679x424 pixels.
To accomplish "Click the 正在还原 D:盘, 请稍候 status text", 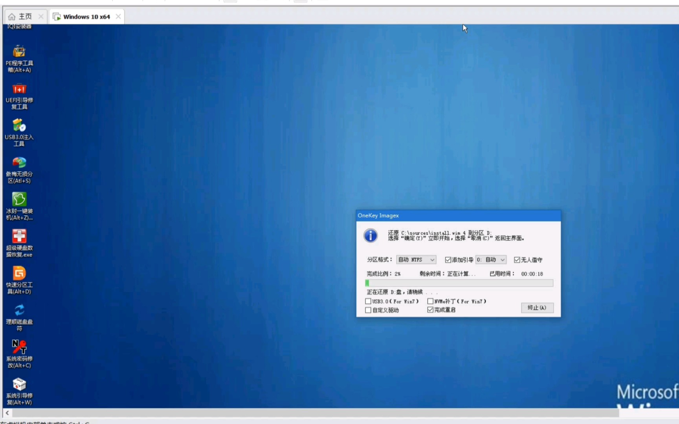I will (x=402, y=292).
